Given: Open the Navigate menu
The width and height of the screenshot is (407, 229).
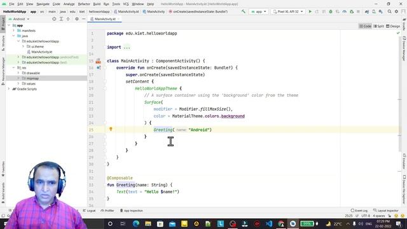Looking at the screenshot, I should [43, 4].
